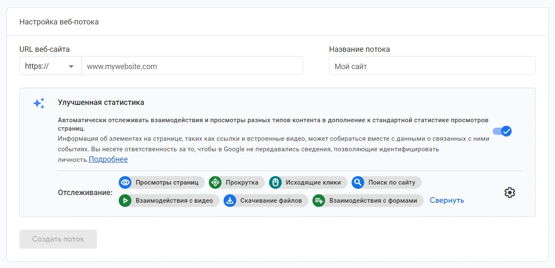The image size is (555, 268).
Task: Disable the Улучшенная статистика toggle switch
Action: pos(502,131)
